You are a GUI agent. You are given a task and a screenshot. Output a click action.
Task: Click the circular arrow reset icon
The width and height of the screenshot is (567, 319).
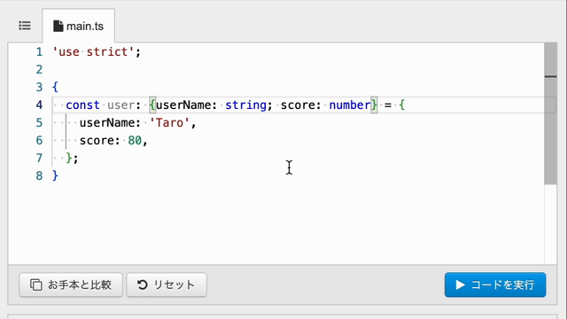[x=142, y=285]
